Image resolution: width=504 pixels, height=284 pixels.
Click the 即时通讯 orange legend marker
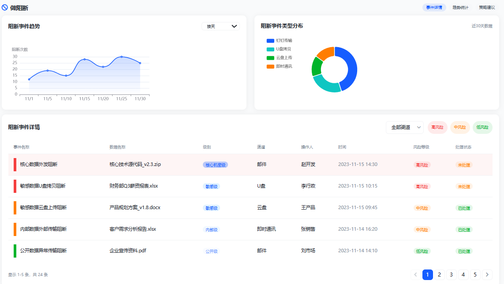pos(269,66)
